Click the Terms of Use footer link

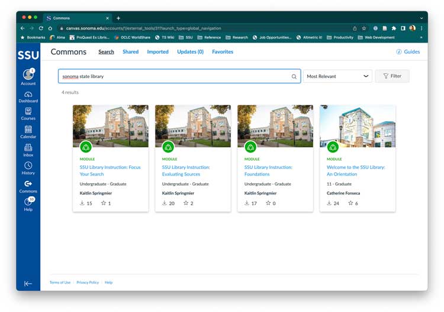pyautogui.click(x=60, y=282)
